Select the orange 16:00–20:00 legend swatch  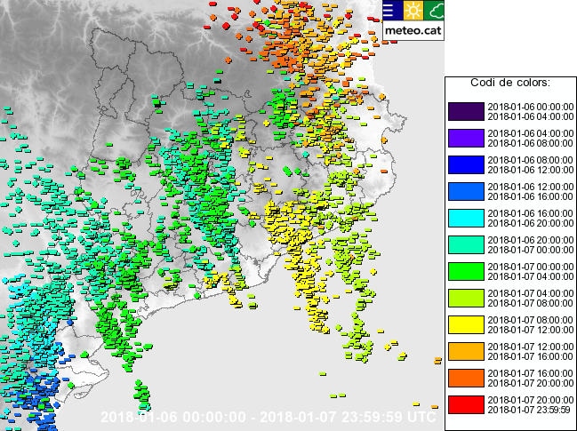click(x=467, y=378)
